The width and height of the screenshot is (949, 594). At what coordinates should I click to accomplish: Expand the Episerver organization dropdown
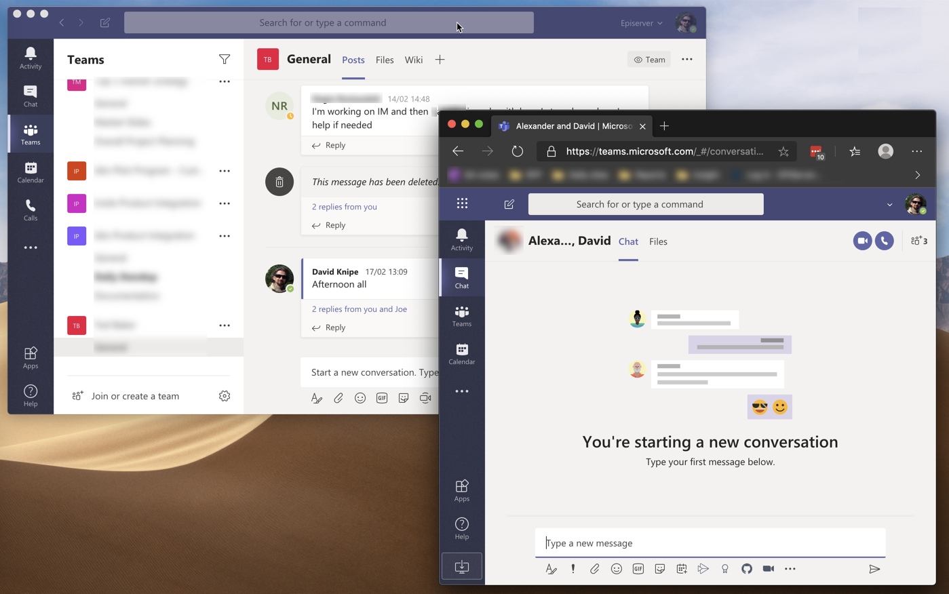coord(641,23)
